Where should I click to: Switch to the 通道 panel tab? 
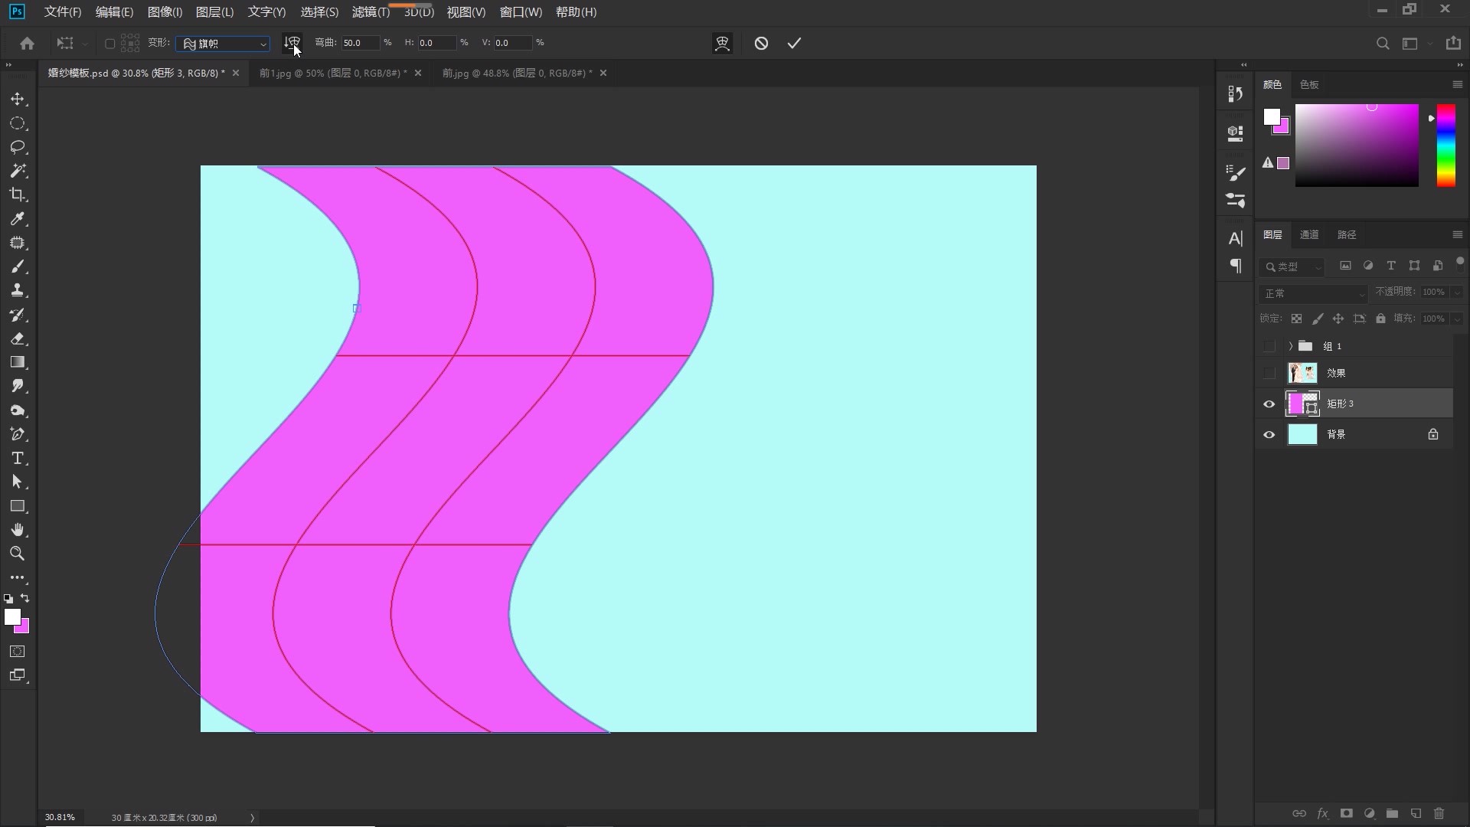(x=1309, y=235)
